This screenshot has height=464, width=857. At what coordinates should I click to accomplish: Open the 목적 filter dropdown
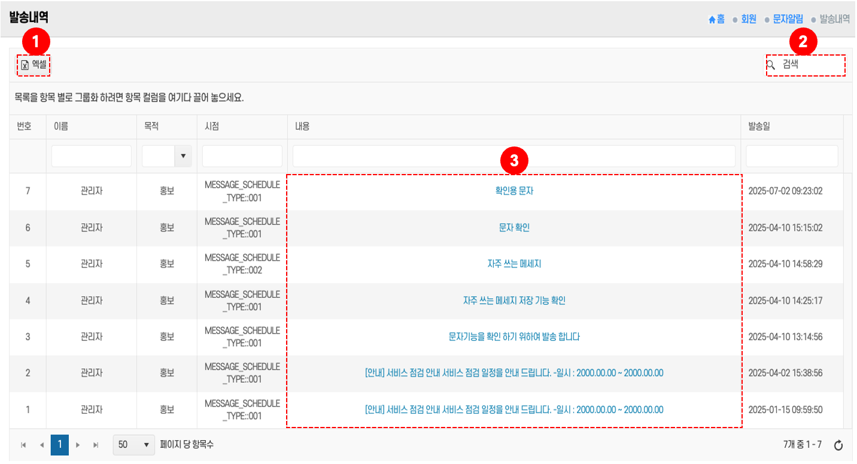(x=183, y=156)
